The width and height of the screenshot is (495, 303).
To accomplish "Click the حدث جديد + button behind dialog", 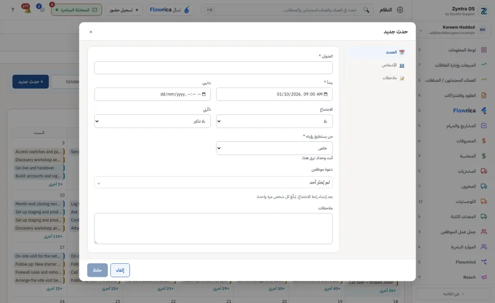I will [30, 82].
